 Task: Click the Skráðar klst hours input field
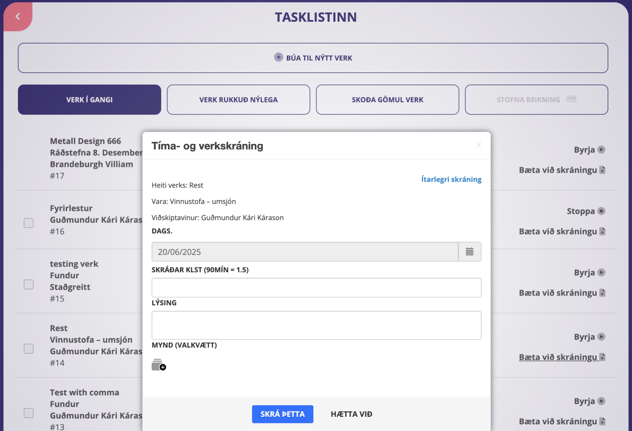[x=316, y=287]
